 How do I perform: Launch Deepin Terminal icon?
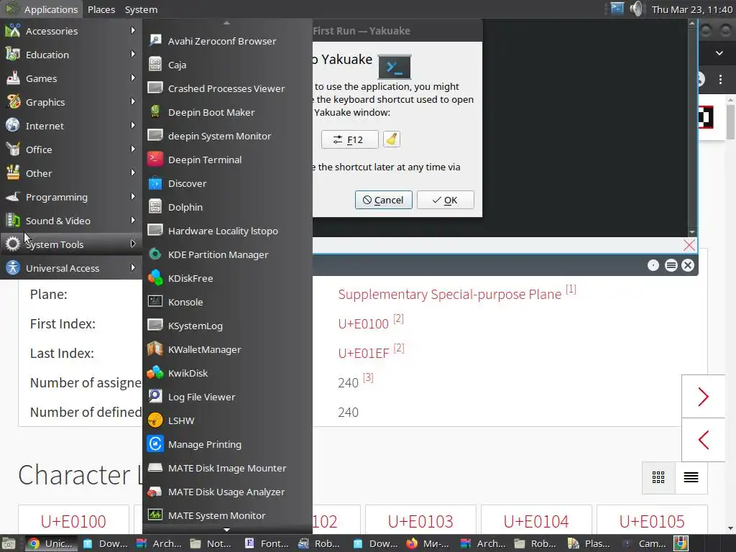coord(155,159)
